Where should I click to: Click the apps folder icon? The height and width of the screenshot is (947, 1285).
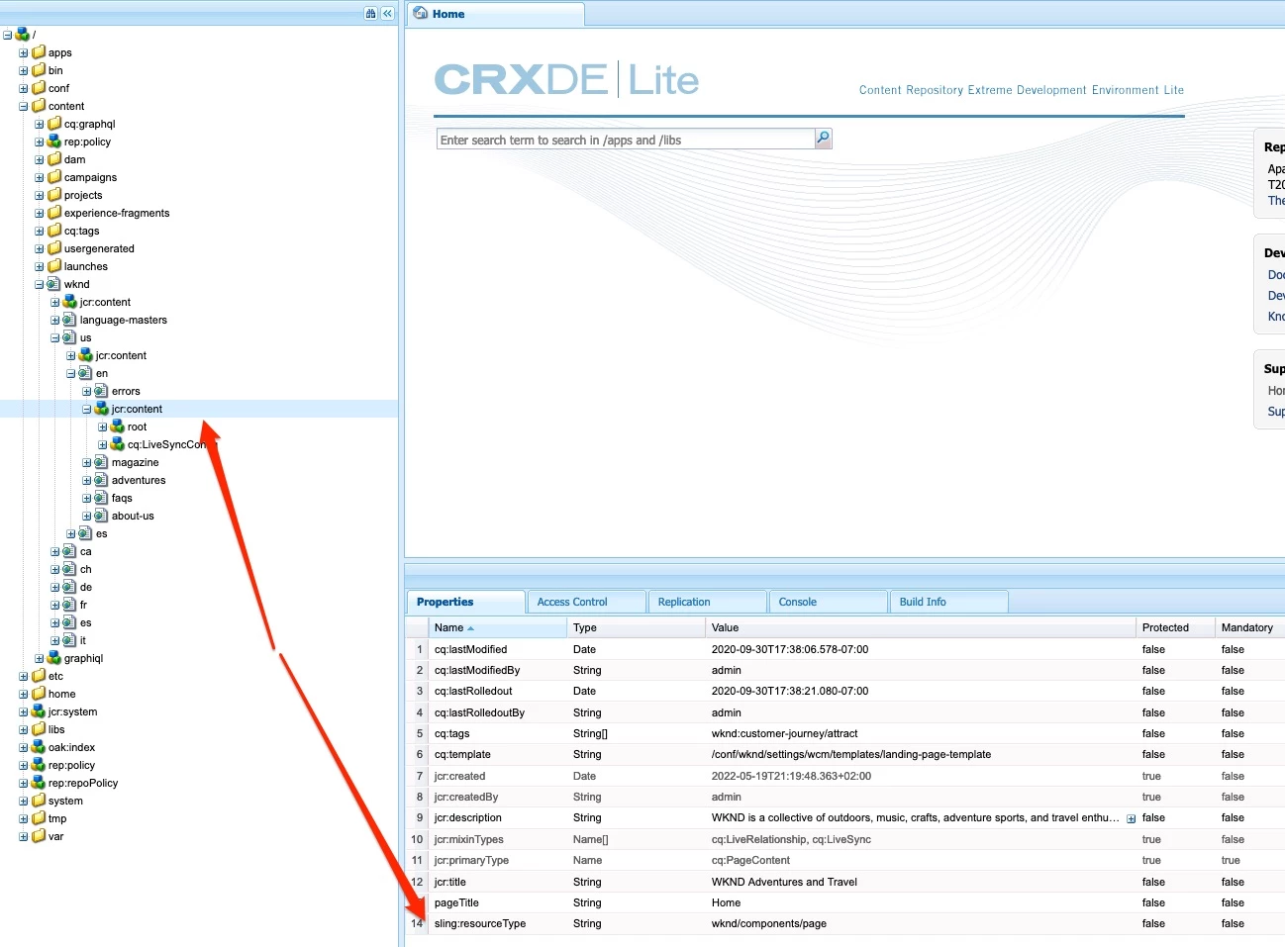[39, 52]
